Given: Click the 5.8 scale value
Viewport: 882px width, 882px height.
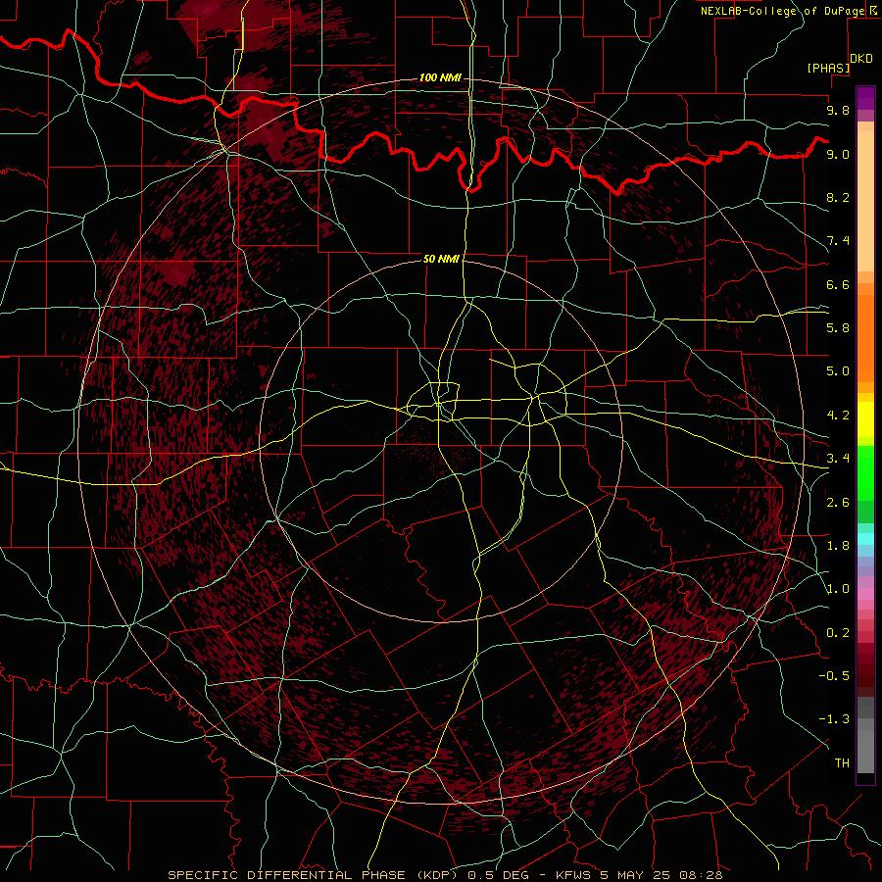Looking at the screenshot, I should [x=838, y=328].
